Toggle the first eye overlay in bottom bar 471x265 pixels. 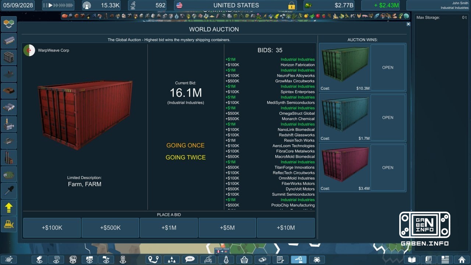[39, 259]
